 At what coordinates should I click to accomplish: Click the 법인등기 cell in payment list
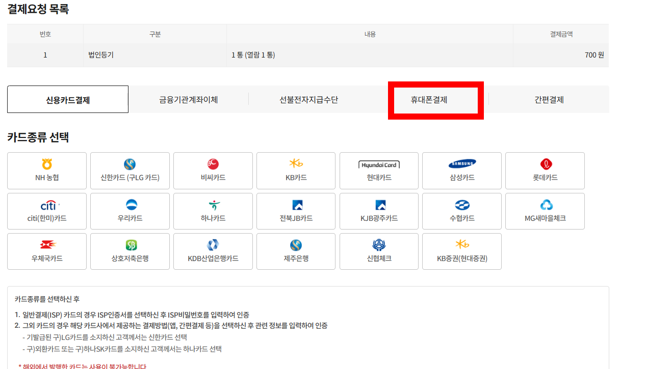click(155, 55)
